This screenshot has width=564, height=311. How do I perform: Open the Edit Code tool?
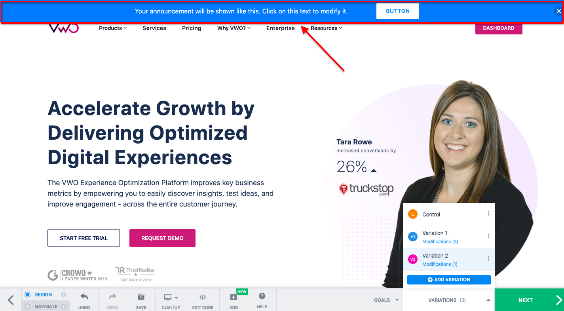pyautogui.click(x=203, y=297)
